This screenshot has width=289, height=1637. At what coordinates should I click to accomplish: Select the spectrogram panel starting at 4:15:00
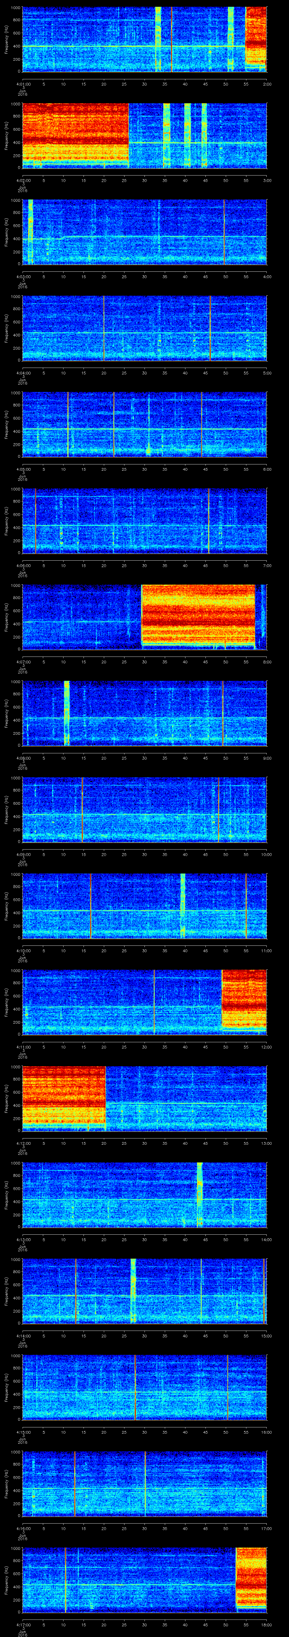click(144, 1387)
